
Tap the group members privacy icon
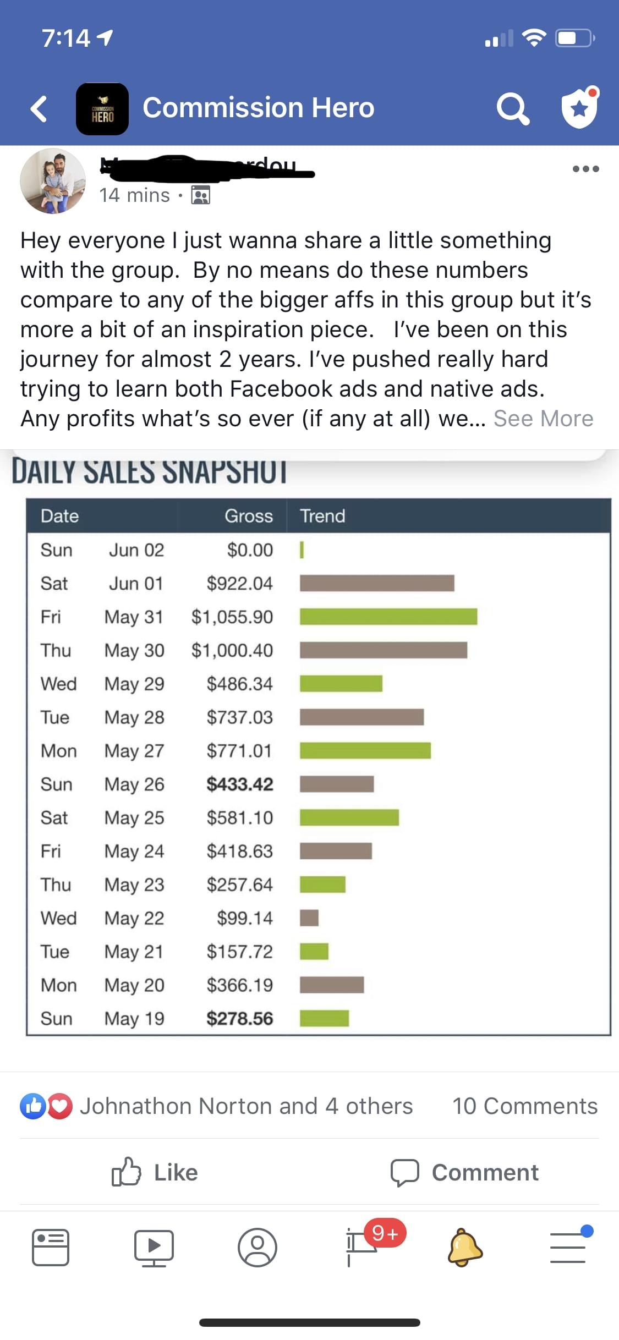pyautogui.click(x=200, y=195)
